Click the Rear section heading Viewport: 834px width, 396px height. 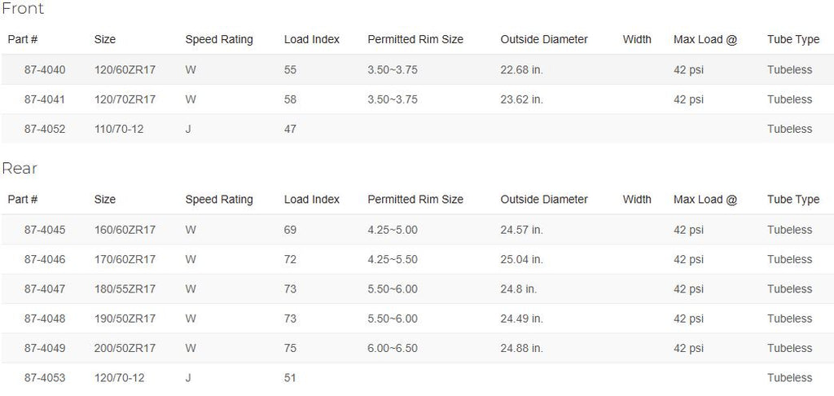20,168
